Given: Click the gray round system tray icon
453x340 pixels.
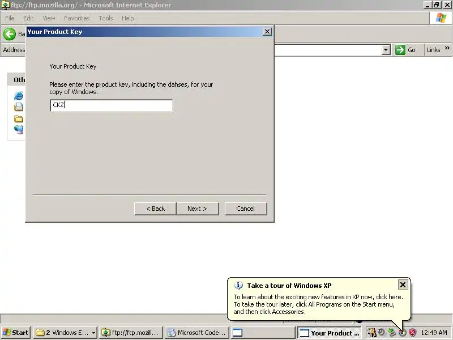Looking at the screenshot, I should (382, 332).
